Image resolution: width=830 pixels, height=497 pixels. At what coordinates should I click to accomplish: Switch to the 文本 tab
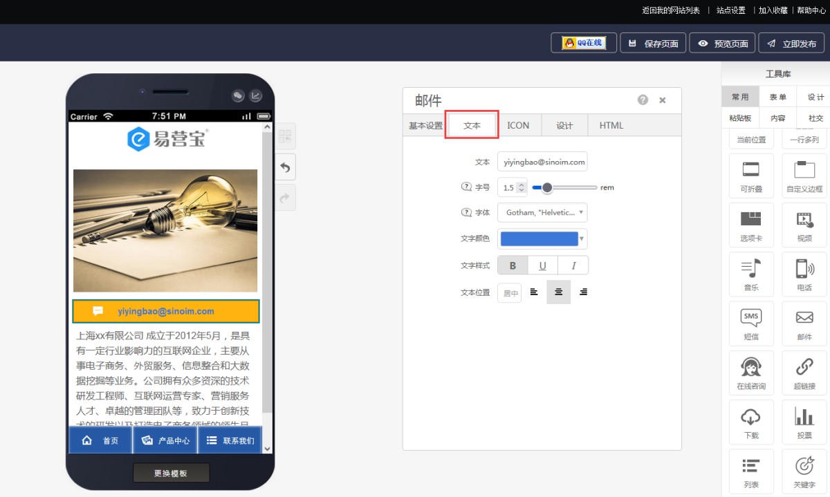coord(472,125)
